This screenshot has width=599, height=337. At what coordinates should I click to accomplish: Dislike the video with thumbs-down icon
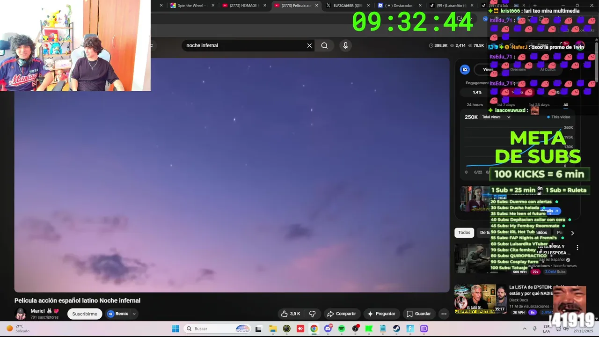click(x=312, y=314)
